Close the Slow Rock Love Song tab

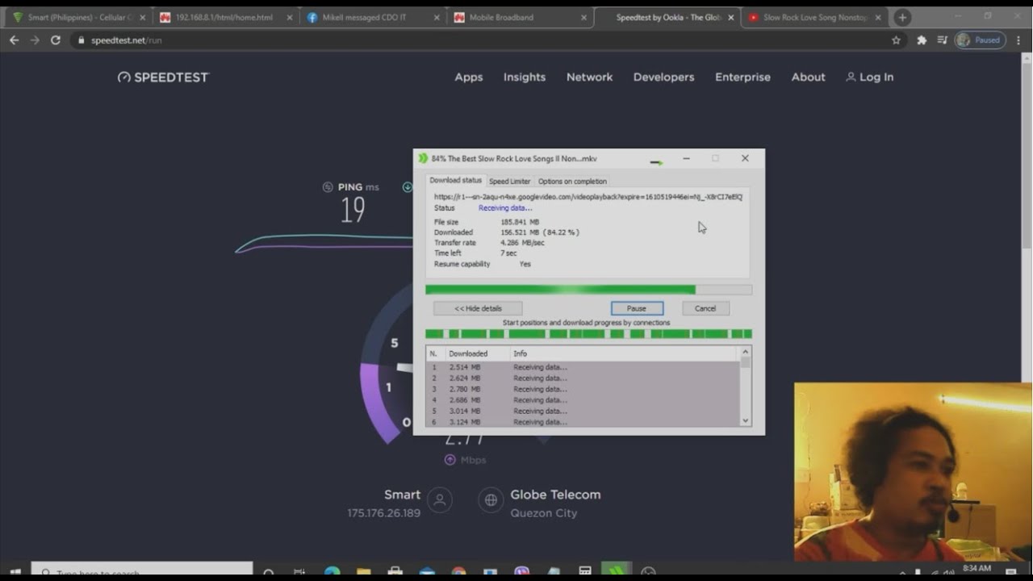point(878,17)
